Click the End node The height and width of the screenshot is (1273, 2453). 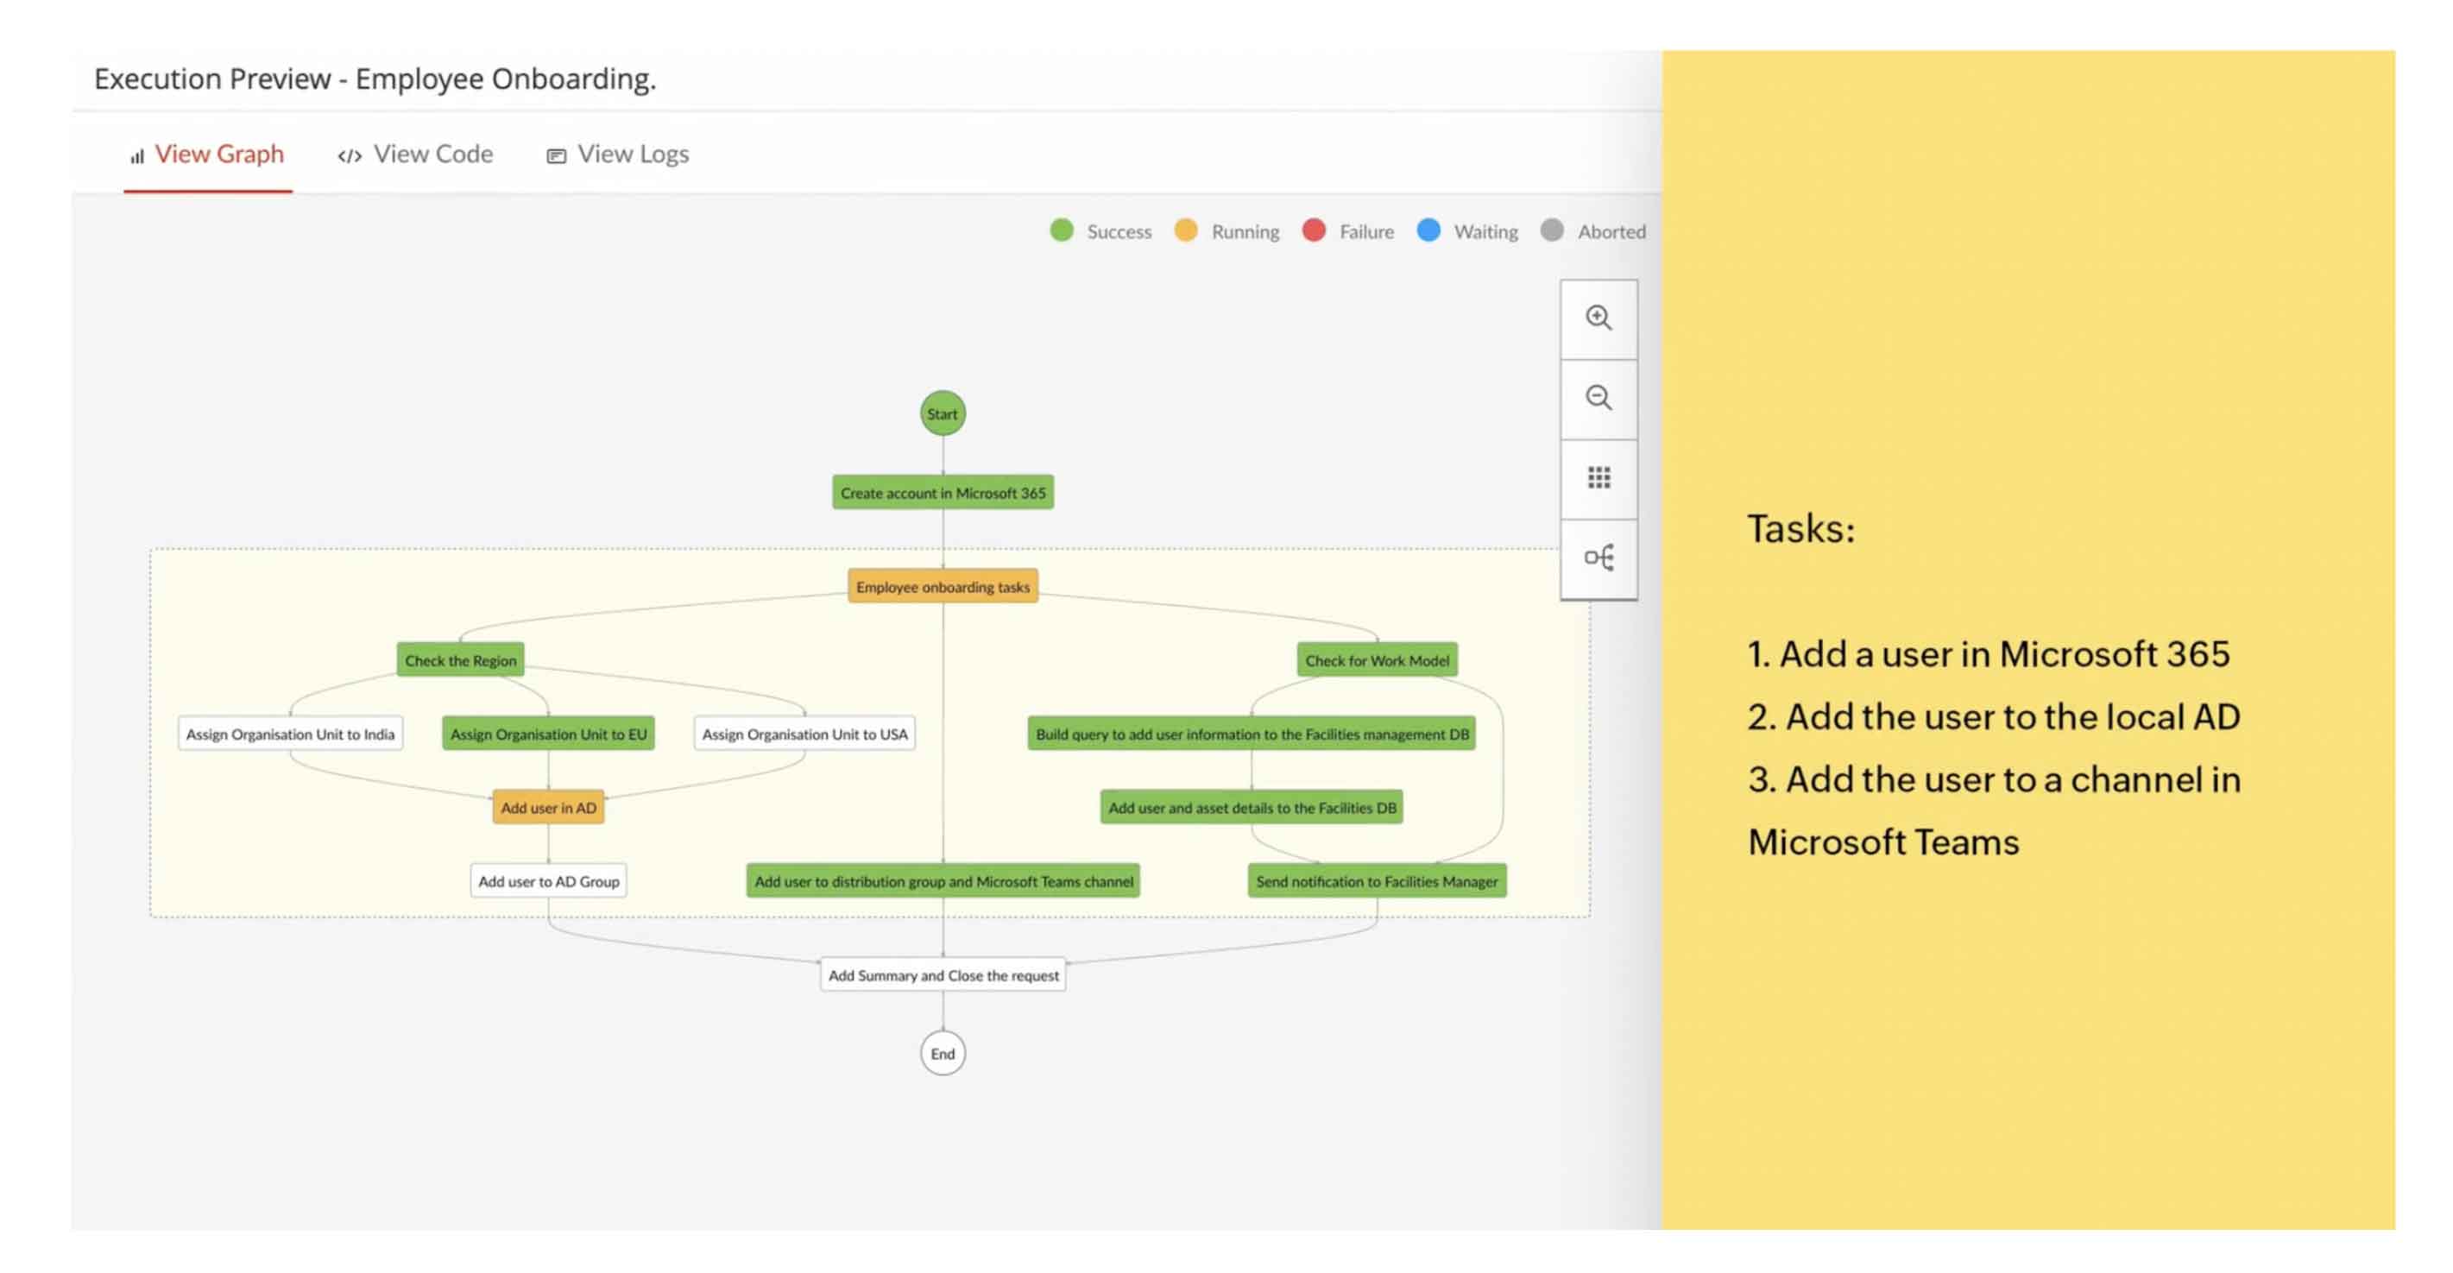tap(942, 1053)
